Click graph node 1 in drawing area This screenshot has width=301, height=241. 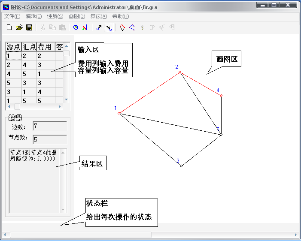(x=119, y=113)
